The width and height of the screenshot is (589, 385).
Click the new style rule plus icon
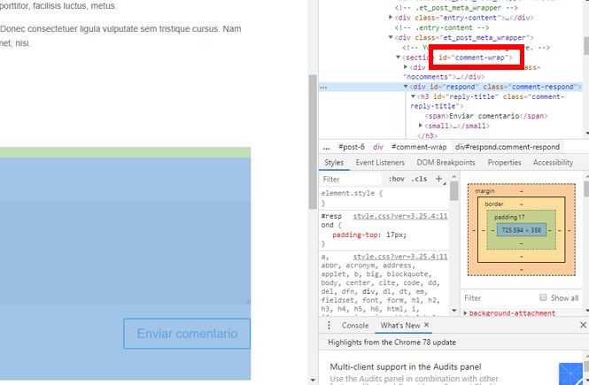pos(438,179)
